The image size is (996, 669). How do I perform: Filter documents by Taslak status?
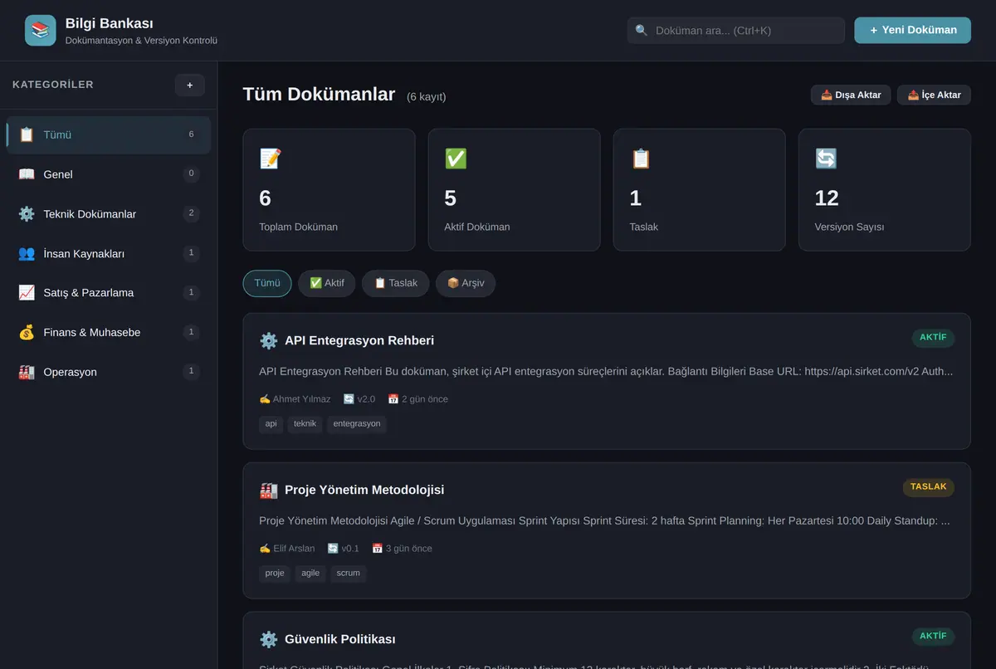click(396, 283)
